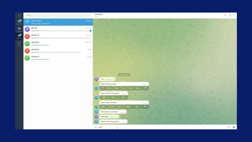Open the PROJ-18 group chat
Screen dimensions: 252x142
(58, 36)
